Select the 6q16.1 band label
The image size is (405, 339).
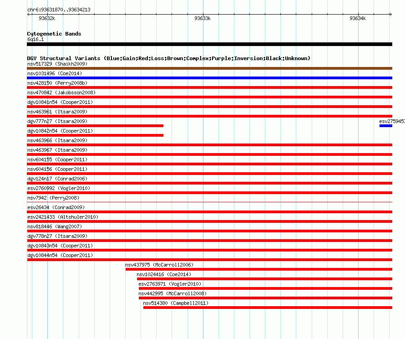point(35,39)
